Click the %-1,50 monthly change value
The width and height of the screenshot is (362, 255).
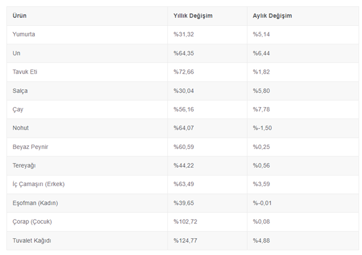(263, 128)
